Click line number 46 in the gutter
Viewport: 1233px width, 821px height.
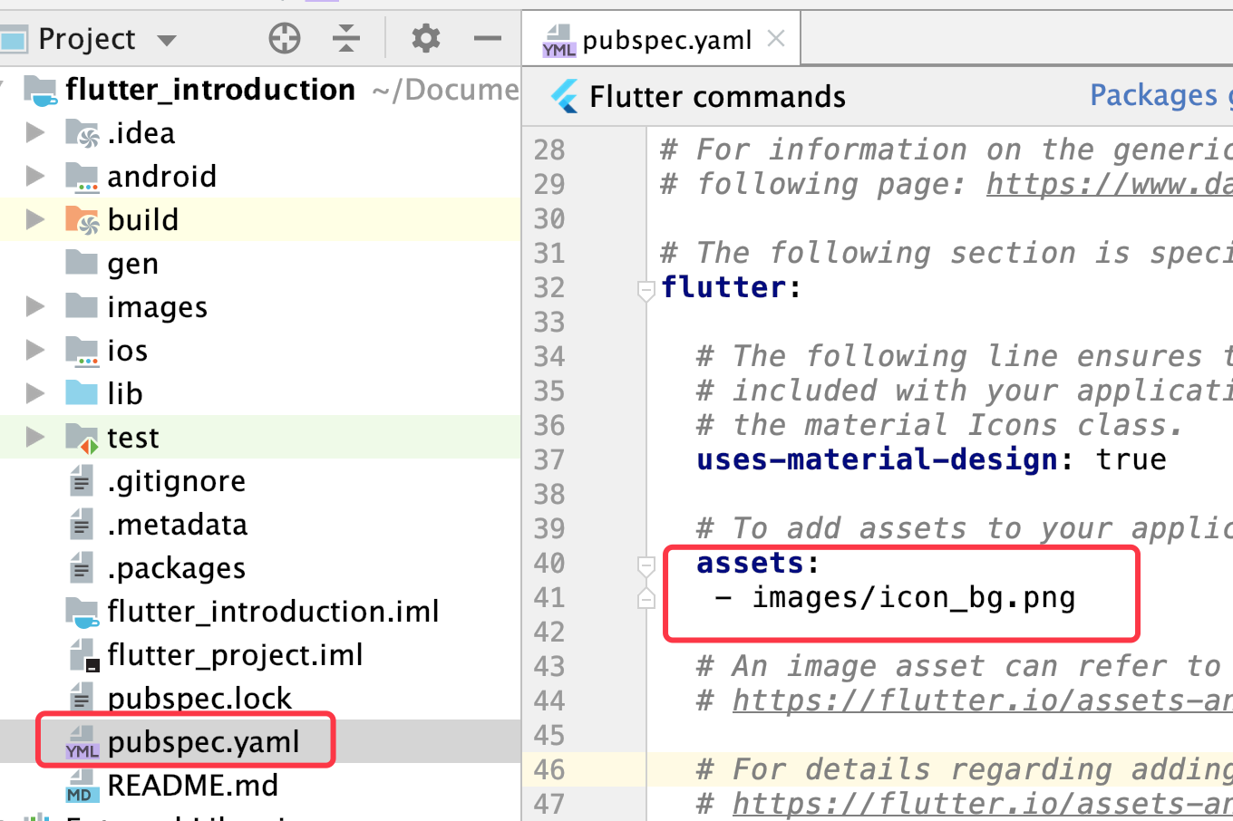[x=549, y=770]
